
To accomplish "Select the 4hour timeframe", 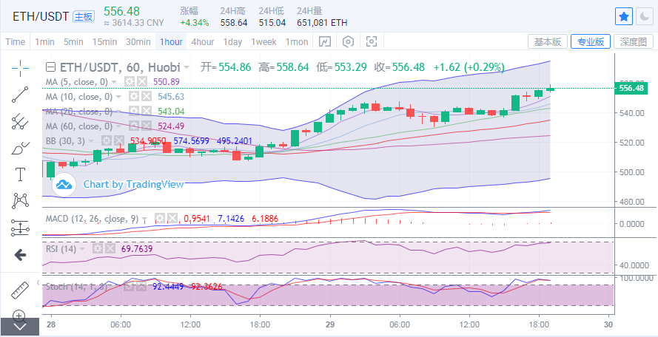I will [203, 42].
